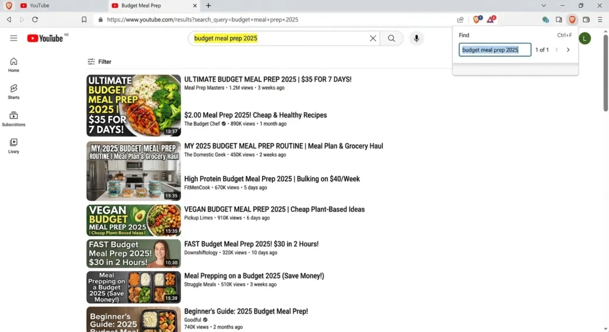The height and width of the screenshot is (332, 609).
Task: Visit the Goodful channel
Action: 193,320
